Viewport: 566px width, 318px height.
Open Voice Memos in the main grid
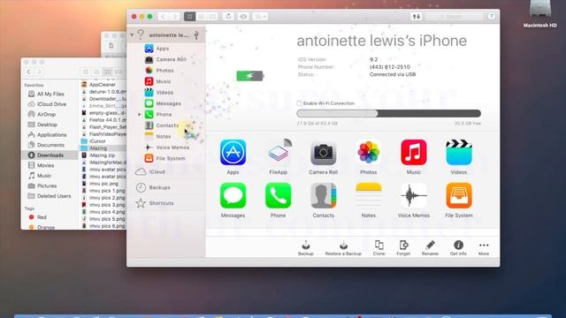[414, 196]
